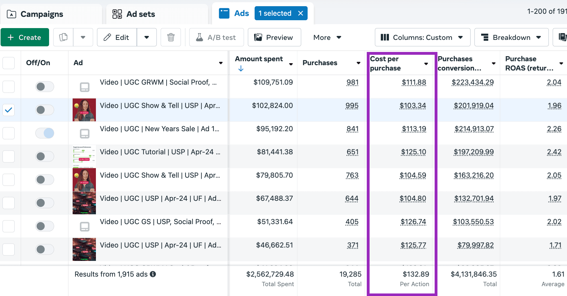Click the sort arrow under Amount spent
The height and width of the screenshot is (296, 567).
pos(241,69)
